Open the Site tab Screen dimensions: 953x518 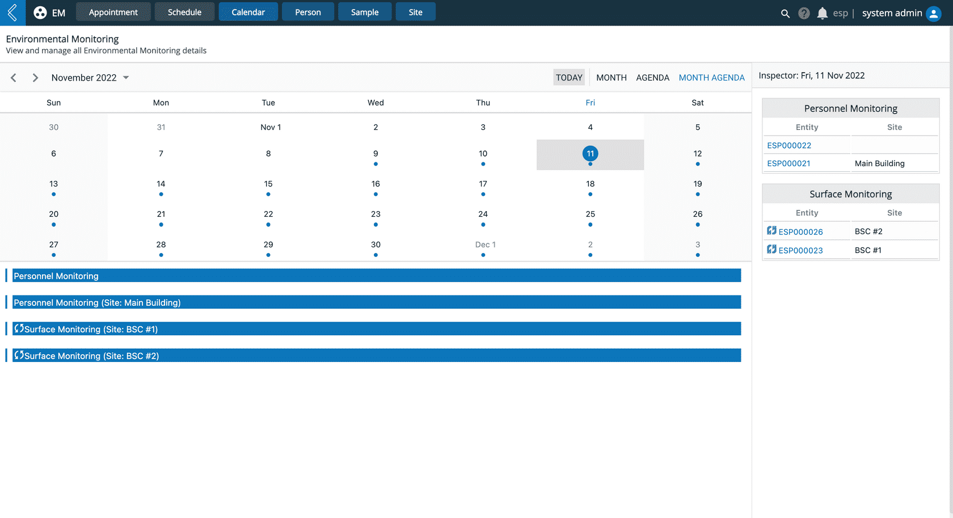coord(416,12)
